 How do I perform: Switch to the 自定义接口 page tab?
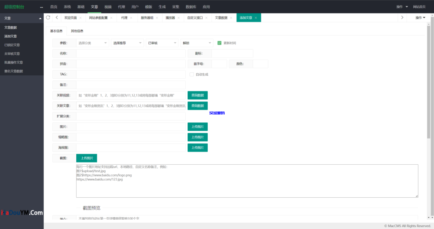[195, 18]
